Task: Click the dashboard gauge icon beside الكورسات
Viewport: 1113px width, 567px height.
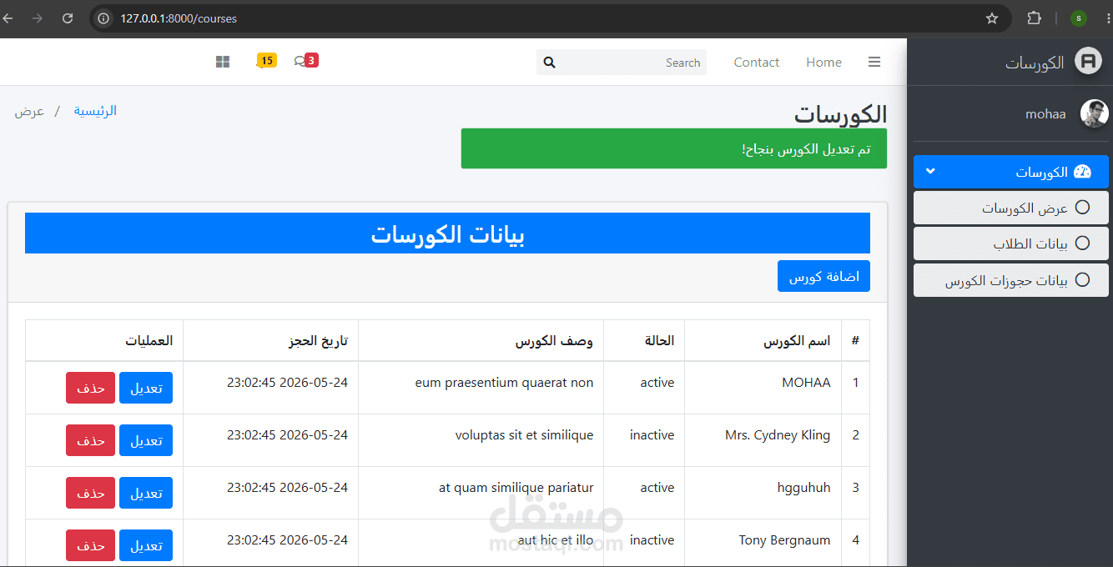Action: [1082, 172]
